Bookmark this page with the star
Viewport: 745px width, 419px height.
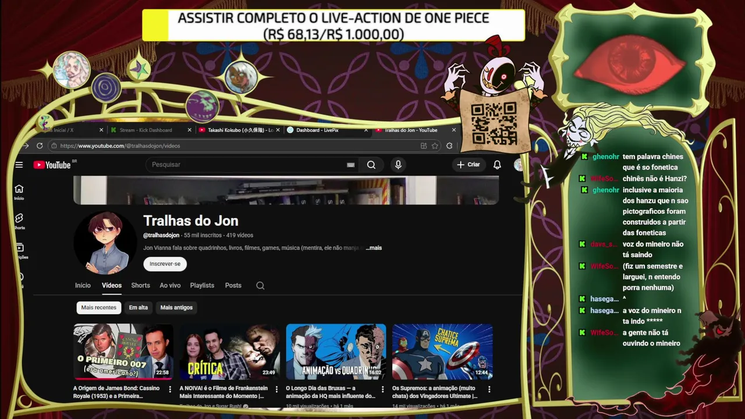coord(435,145)
